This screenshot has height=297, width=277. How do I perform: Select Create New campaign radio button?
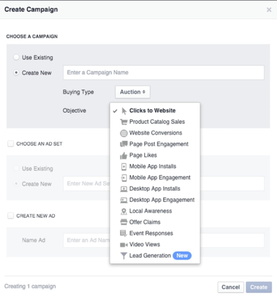point(16,73)
